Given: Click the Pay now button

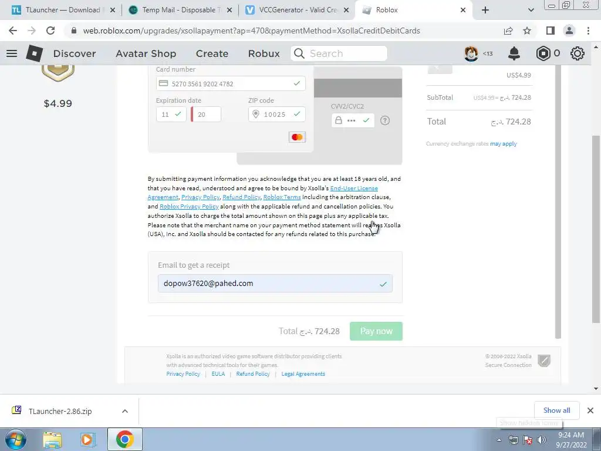Looking at the screenshot, I should click(376, 331).
